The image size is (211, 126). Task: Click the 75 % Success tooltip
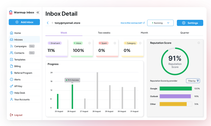click(72, 80)
